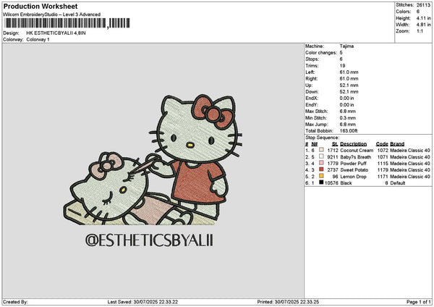The image size is (434, 307).
Task: Click the Right value 61.0 mm
Action: coord(349,79)
